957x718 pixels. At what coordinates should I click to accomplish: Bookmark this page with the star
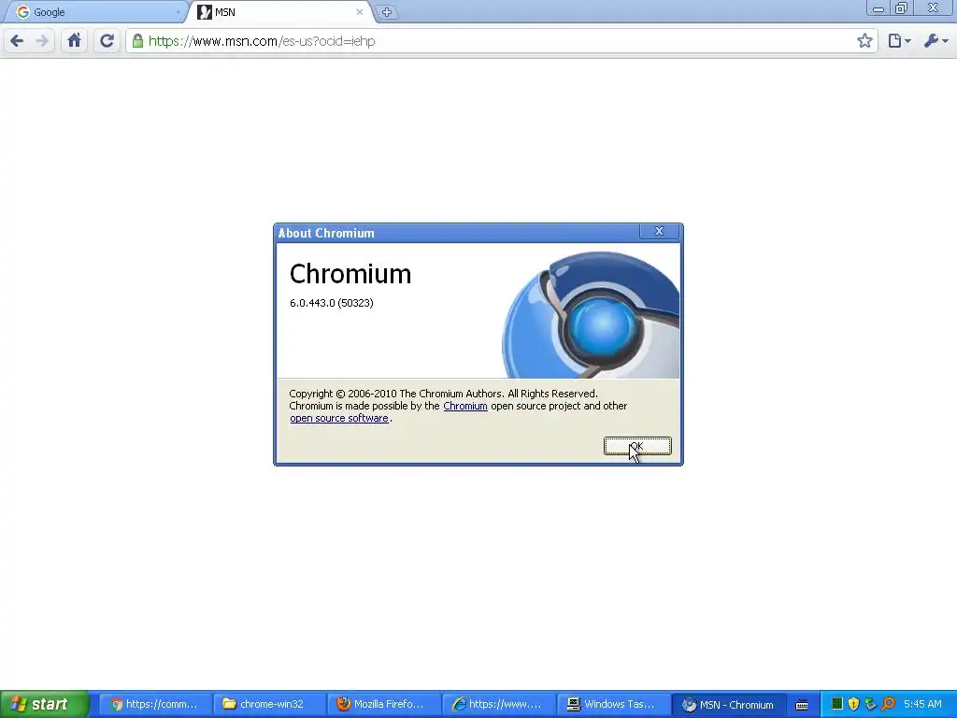[864, 41]
